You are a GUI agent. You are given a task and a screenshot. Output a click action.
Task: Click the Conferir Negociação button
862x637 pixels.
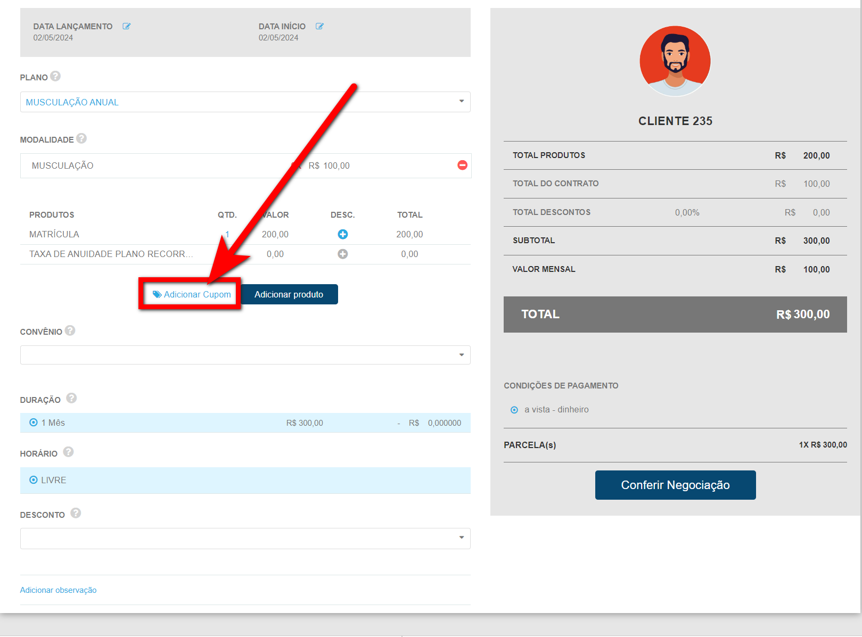[x=675, y=485]
